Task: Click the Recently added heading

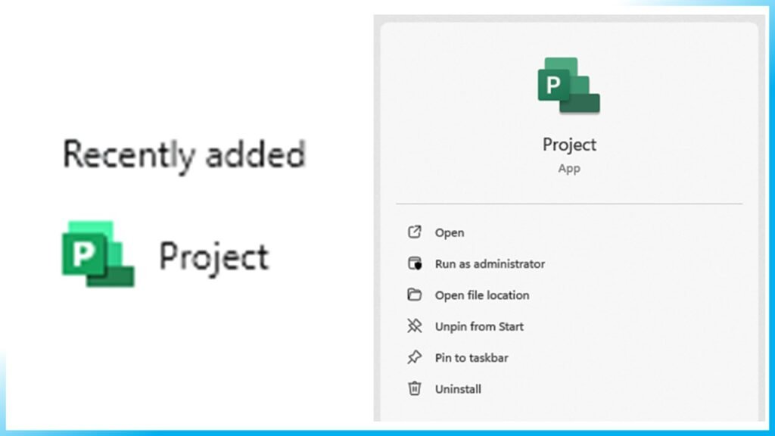Action: pyautogui.click(x=184, y=154)
